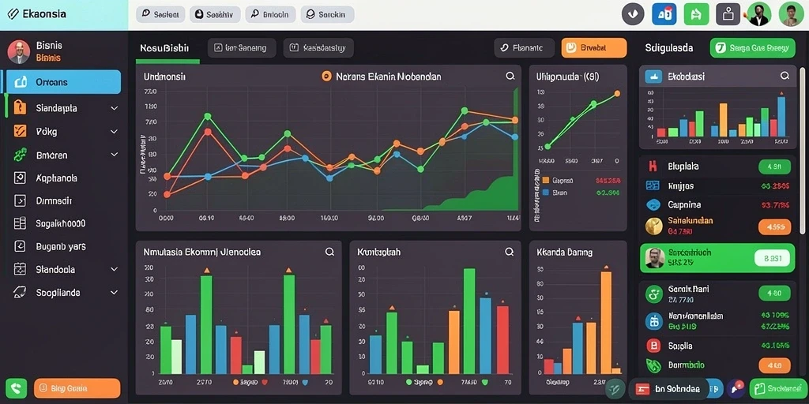Open the Sogalkh0000 table icon
The width and height of the screenshot is (809, 404).
coord(20,223)
